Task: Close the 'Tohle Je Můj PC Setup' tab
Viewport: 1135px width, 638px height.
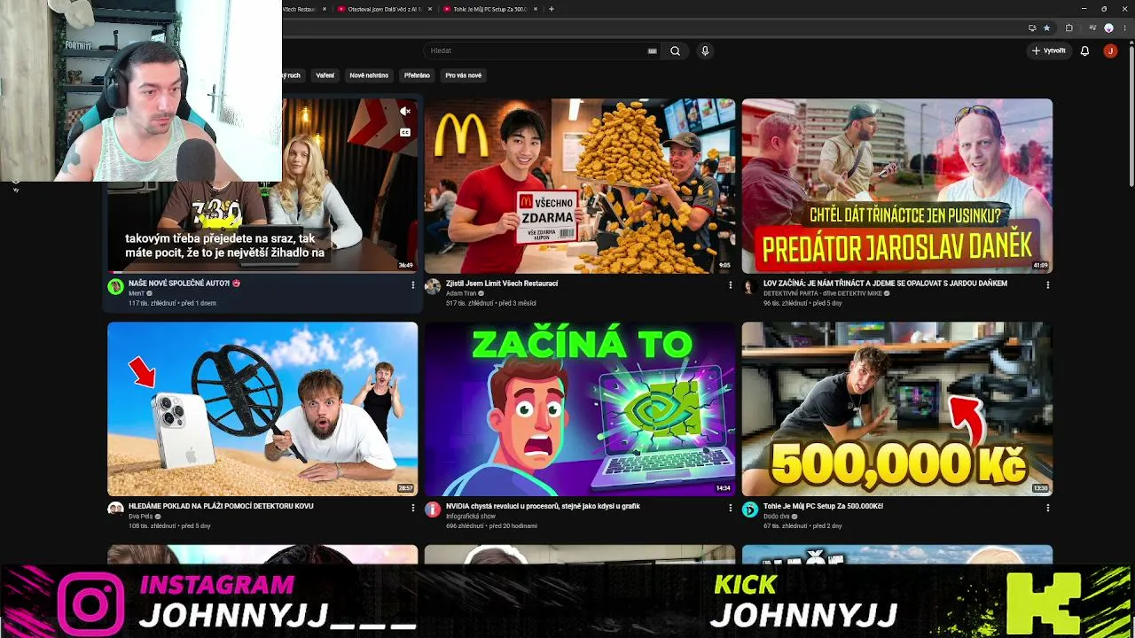Action: [x=535, y=9]
